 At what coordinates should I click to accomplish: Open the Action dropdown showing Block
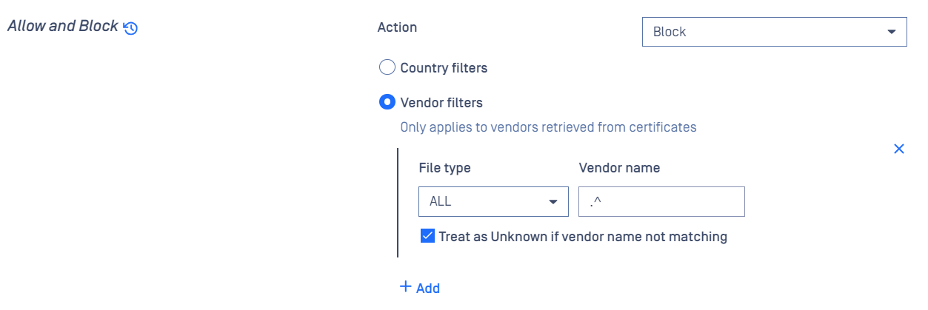[x=775, y=32]
